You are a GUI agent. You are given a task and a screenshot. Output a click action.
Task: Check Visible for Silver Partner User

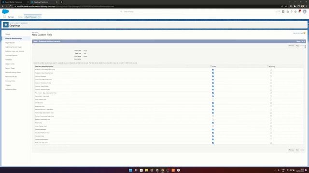click(x=213, y=126)
